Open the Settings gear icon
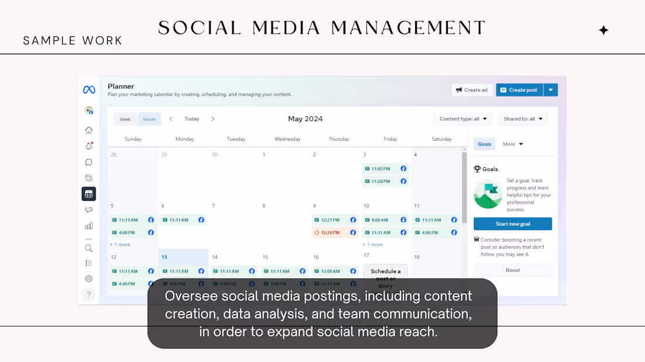645x362 pixels. pyautogui.click(x=89, y=279)
